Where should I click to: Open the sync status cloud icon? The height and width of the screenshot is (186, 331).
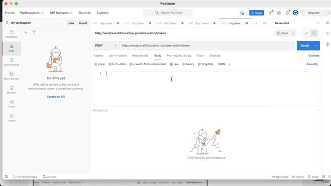click(242, 13)
